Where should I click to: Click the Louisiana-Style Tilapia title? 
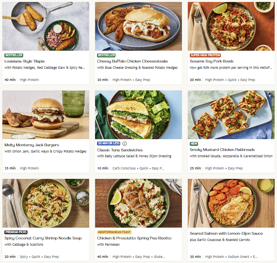24,61
